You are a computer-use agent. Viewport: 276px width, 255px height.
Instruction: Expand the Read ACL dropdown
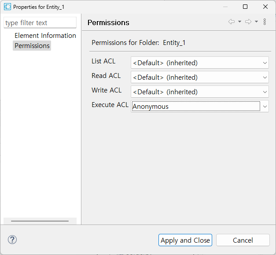(199, 77)
